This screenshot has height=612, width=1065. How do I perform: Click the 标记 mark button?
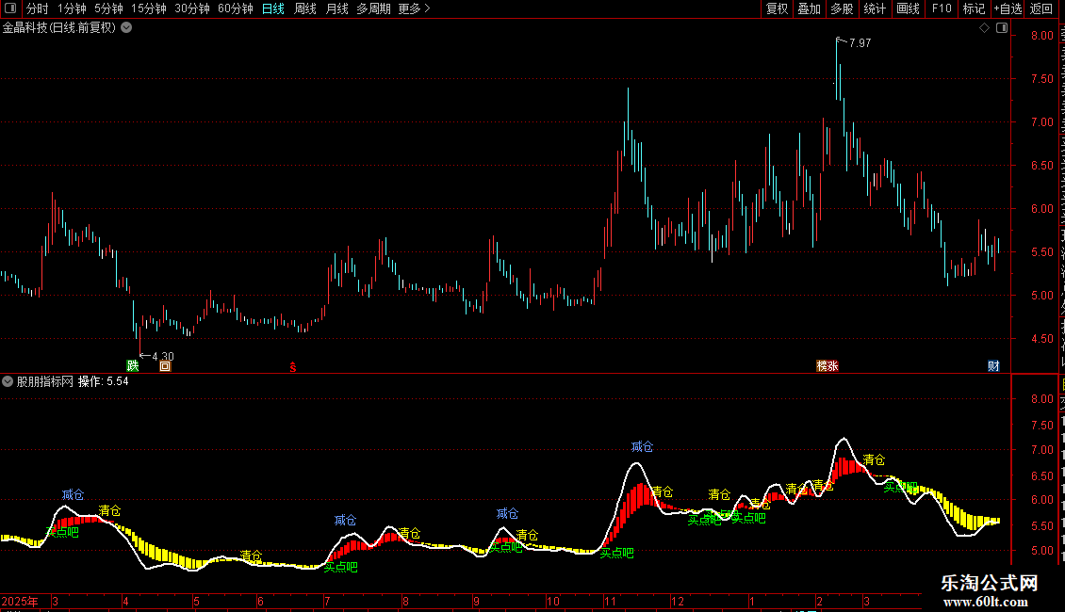click(974, 8)
